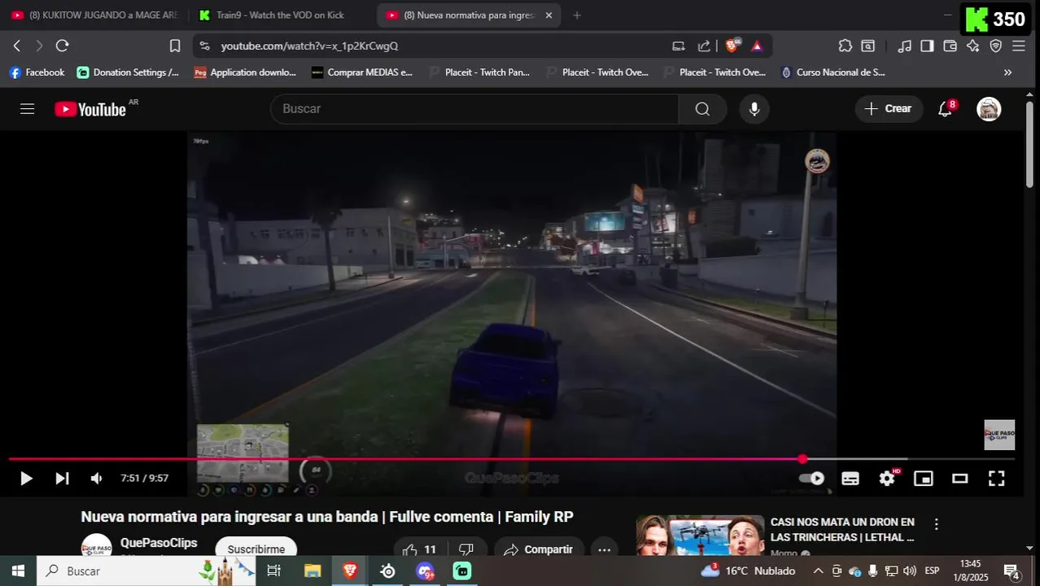The width and height of the screenshot is (1040, 586).
Task: Open Brave Rewards triangle icon
Action: point(757,46)
